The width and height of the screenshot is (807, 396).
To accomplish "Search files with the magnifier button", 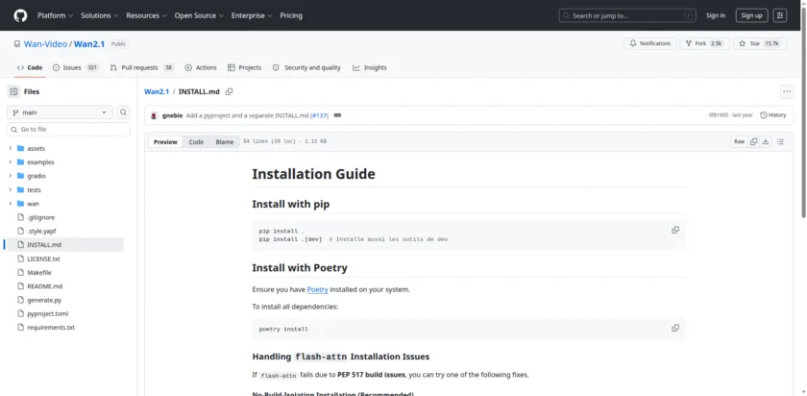I will [123, 112].
